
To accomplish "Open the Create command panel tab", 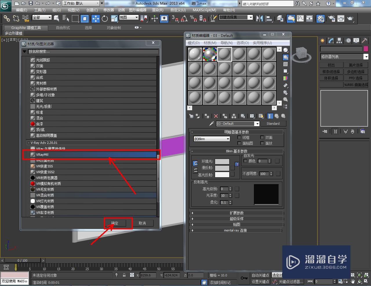I will 322,41.
